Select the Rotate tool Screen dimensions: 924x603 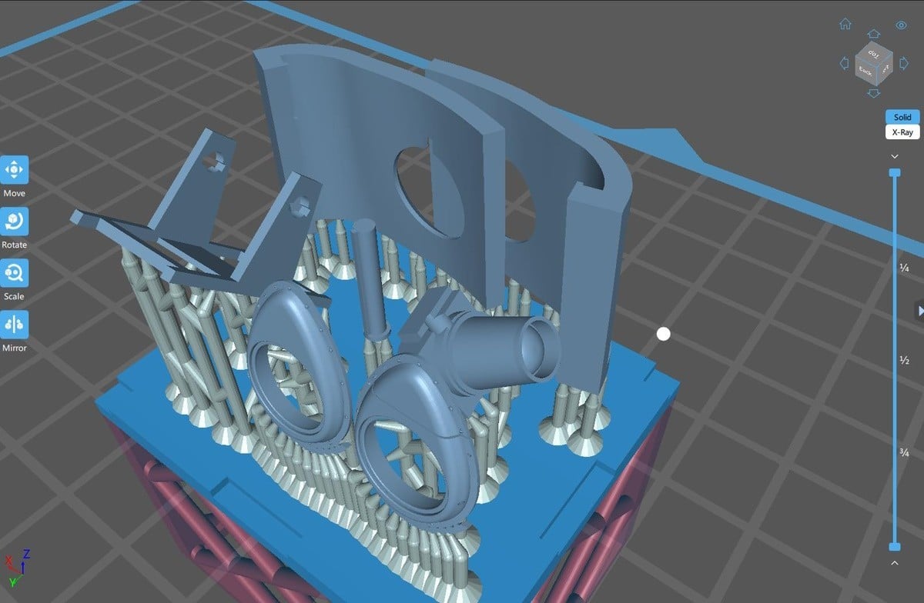coord(15,222)
